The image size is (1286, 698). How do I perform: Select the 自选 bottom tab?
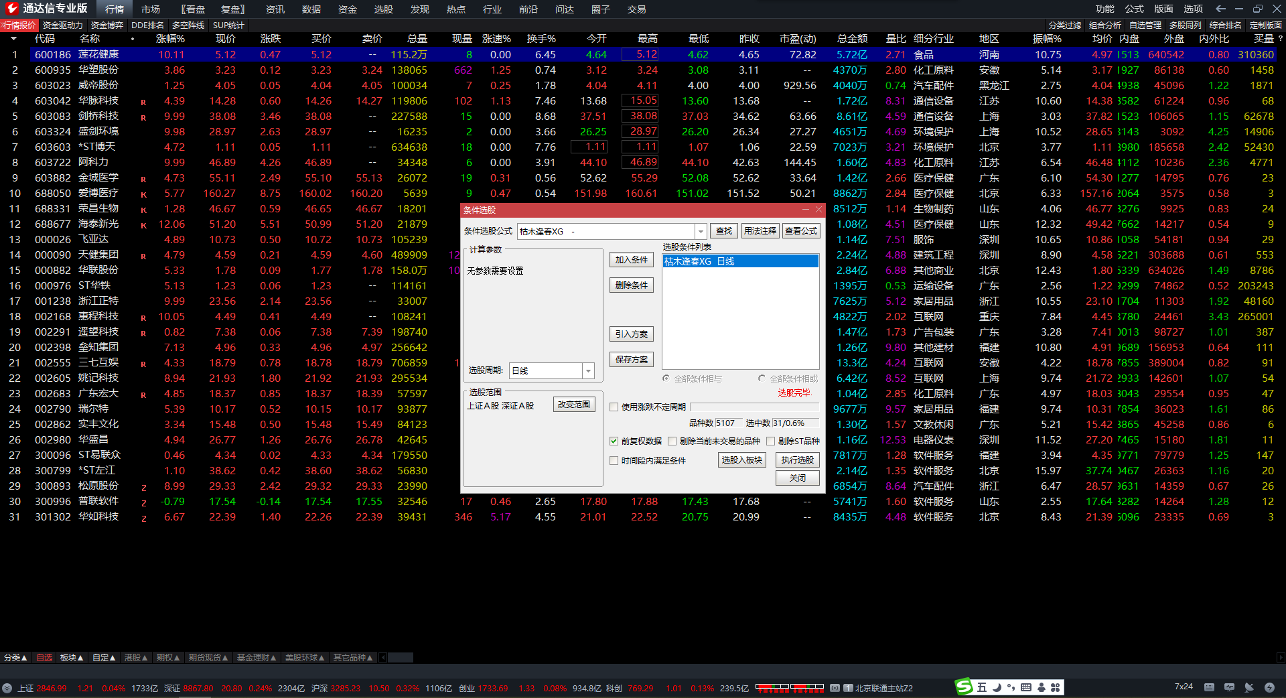pos(44,658)
